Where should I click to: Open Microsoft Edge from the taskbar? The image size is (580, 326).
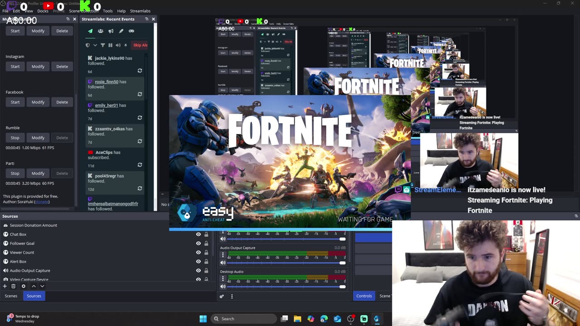pyautogui.click(x=324, y=319)
